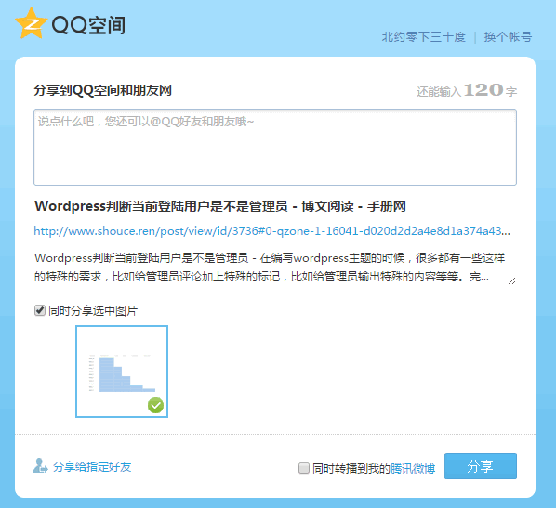Click the resize grip of the description box
This screenshot has width=556, height=508.
pyautogui.click(x=511, y=280)
